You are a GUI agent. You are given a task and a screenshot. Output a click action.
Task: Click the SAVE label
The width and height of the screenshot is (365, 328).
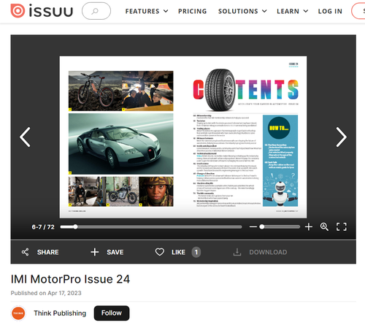[x=115, y=252]
